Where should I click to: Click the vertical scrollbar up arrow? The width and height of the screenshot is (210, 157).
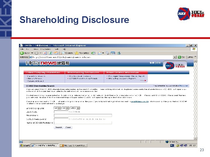pos(195,61)
